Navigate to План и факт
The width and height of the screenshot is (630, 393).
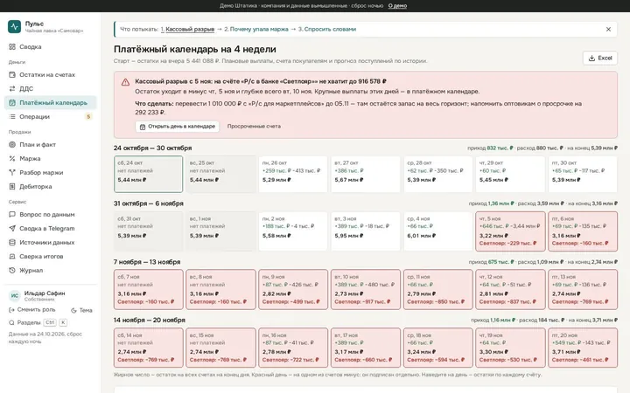51,144
